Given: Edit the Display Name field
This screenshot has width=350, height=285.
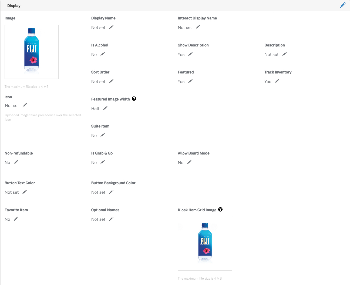Looking at the screenshot, I should (111, 27).
